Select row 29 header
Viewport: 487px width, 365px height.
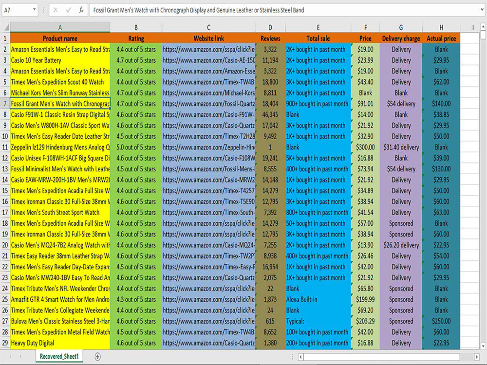[5, 343]
